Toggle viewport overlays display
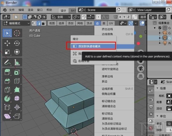 [142, 23]
